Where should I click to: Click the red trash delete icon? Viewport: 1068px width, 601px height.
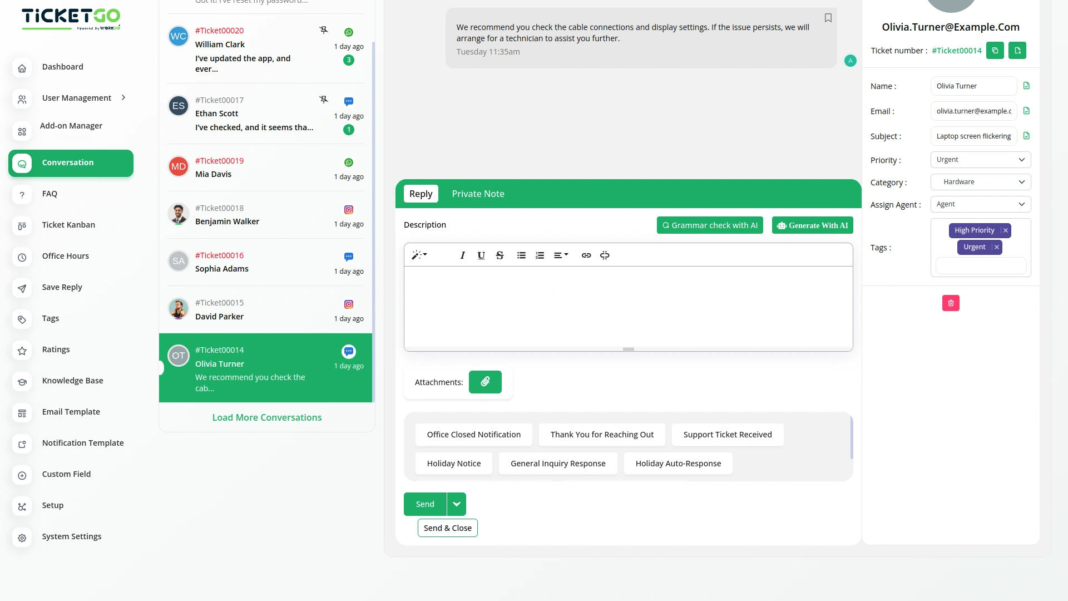pyautogui.click(x=951, y=303)
